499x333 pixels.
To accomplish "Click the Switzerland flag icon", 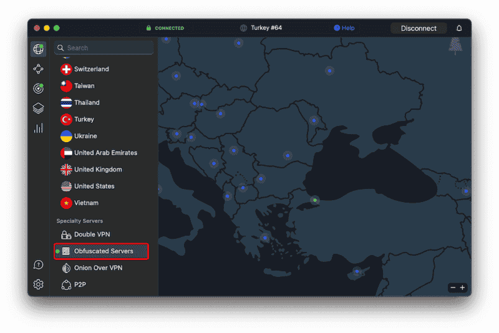I will (x=66, y=69).
